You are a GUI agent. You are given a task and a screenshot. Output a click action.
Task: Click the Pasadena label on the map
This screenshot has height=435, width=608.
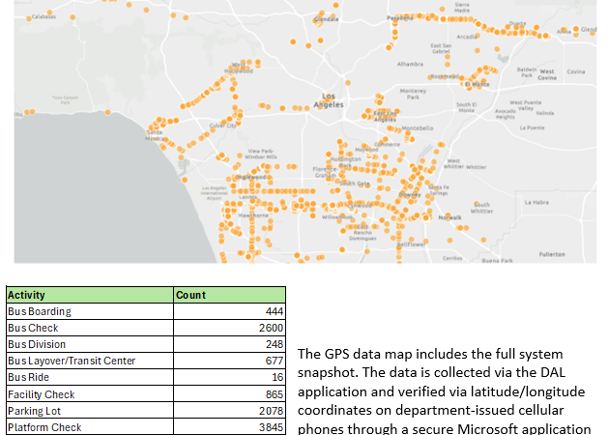click(398, 18)
